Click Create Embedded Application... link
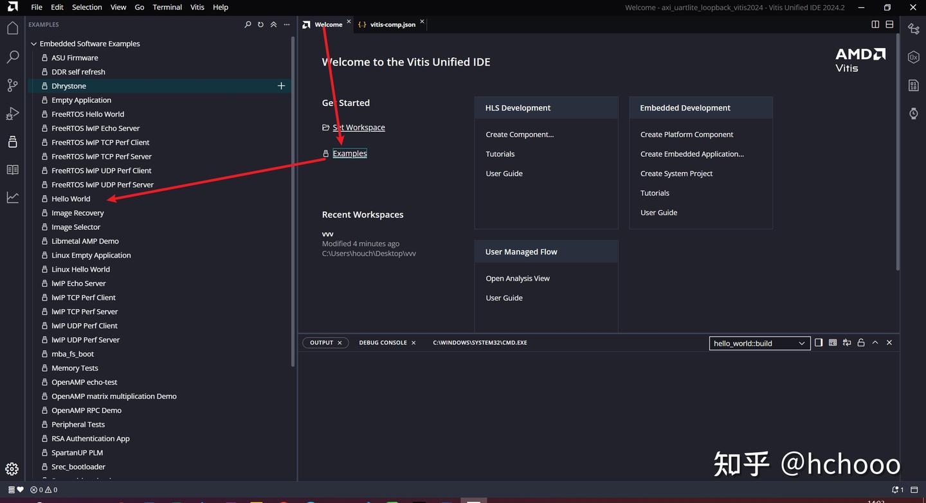926x503 pixels. 692,154
